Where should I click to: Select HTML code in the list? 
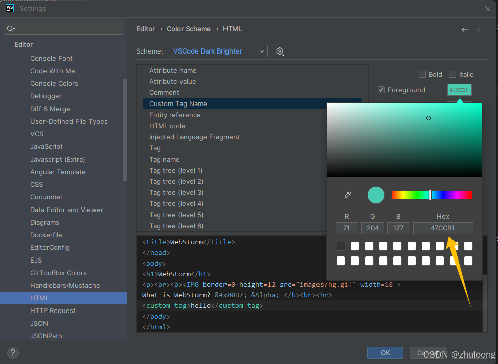click(x=167, y=126)
